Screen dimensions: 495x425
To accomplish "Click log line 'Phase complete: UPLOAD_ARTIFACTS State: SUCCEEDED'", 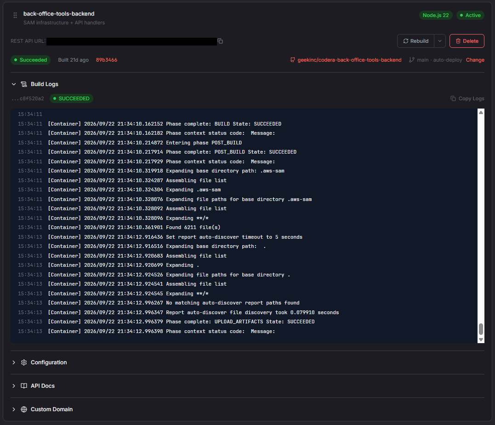I will (x=240, y=322).
